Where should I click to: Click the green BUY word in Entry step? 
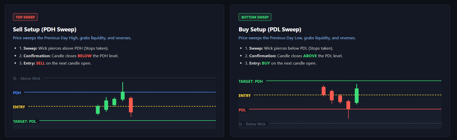click(x=266, y=63)
